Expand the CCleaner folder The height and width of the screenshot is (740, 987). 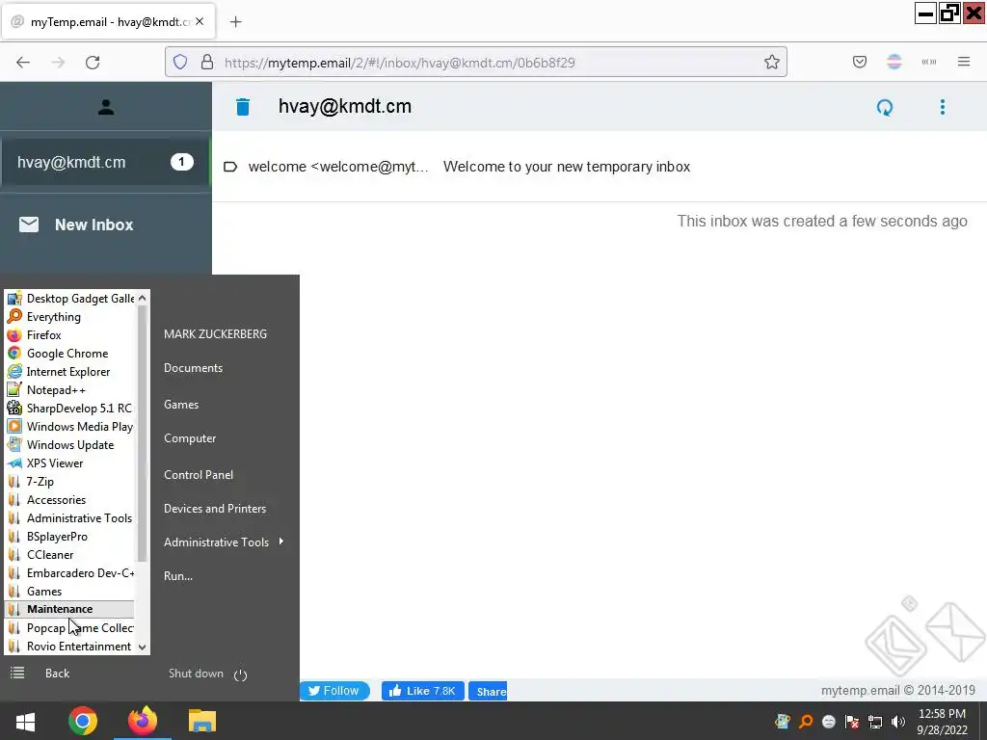pyautogui.click(x=69, y=554)
